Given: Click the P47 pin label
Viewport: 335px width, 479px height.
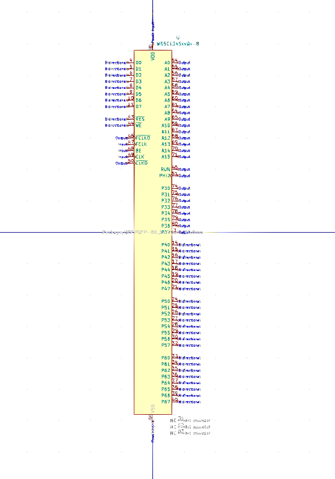Looking at the screenshot, I should [166, 289].
